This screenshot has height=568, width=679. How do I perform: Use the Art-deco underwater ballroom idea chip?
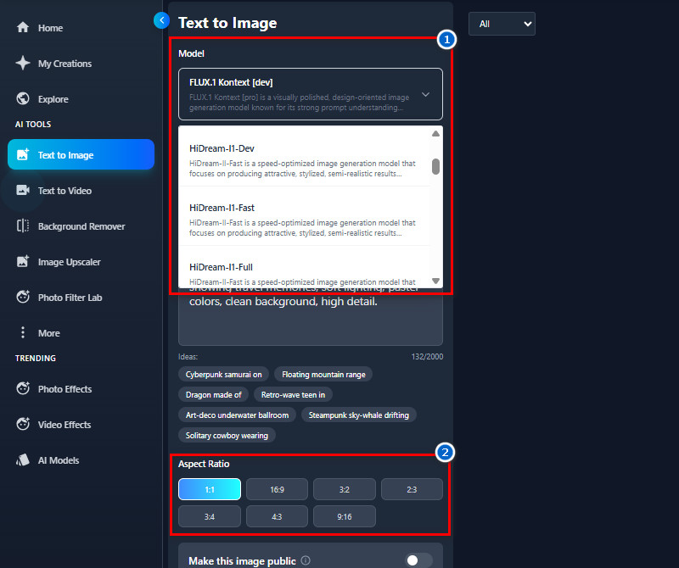pos(237,415)
